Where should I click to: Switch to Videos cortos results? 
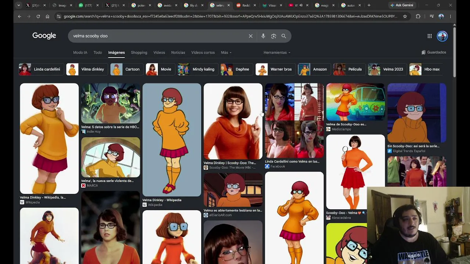point(203,52)
